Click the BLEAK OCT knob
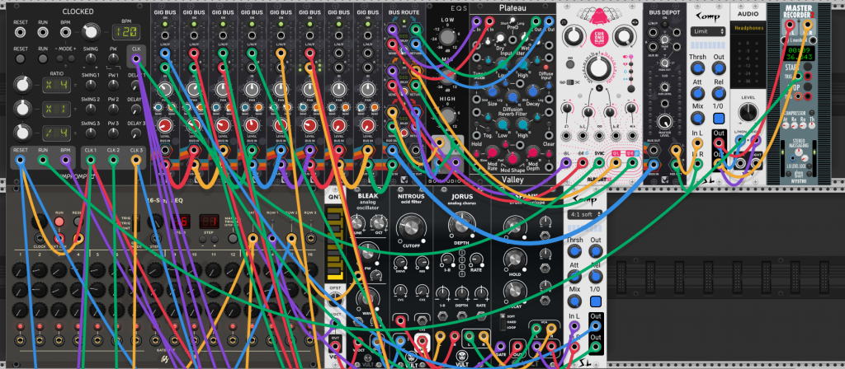This screenshot has height=369, width=845. 378,222
